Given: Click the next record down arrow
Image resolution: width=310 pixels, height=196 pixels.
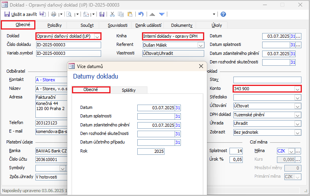Looking at the screenshot, I should click(x=162, y=14).
